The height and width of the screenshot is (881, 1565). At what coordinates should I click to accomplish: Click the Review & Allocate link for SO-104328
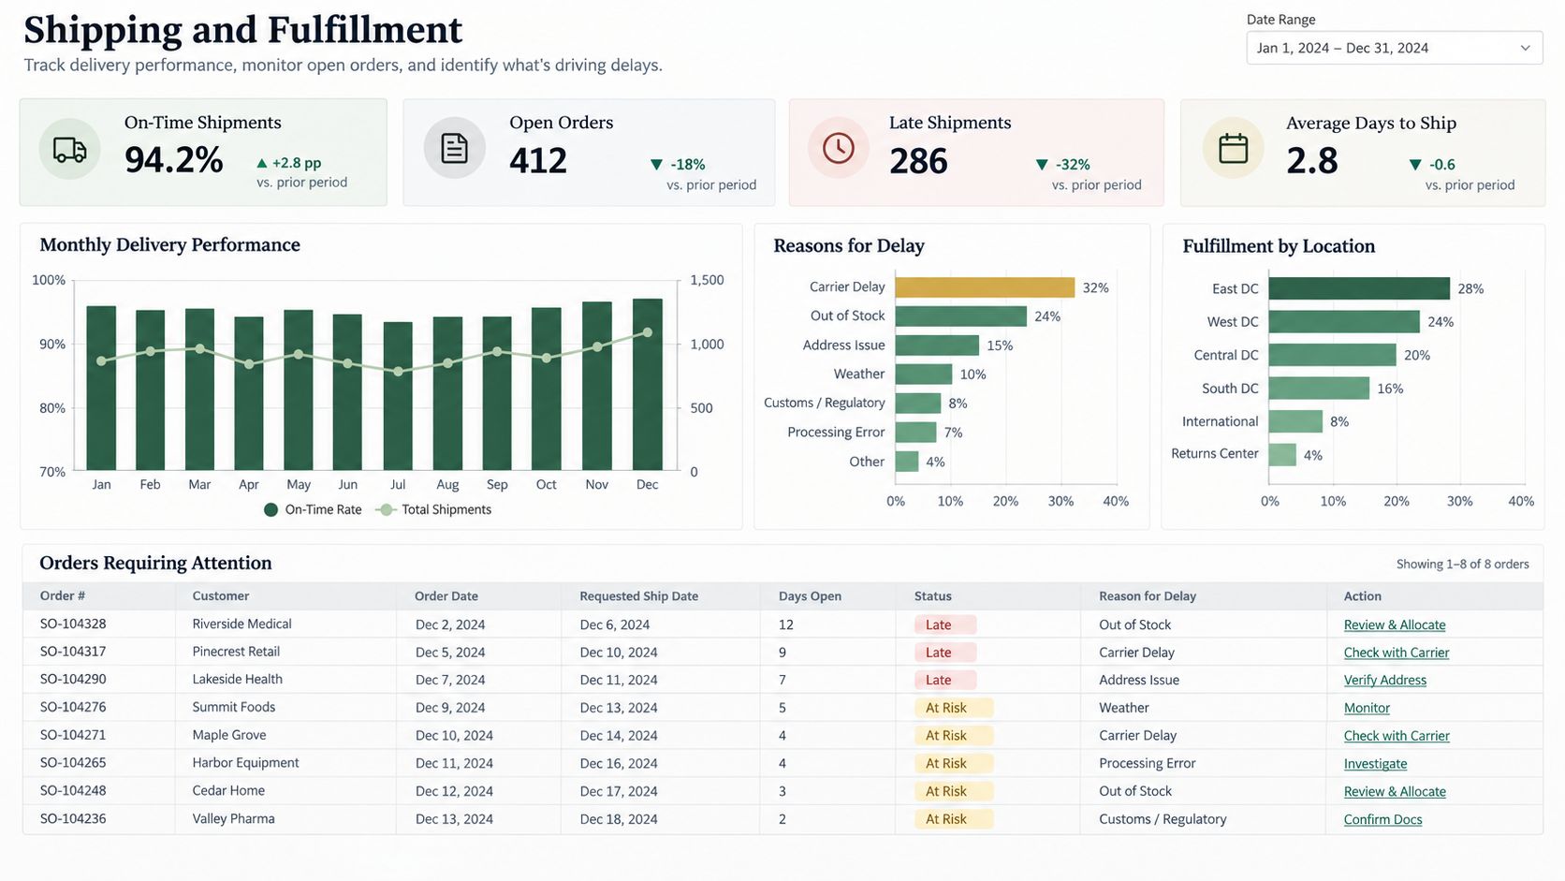coord(1395,624)
